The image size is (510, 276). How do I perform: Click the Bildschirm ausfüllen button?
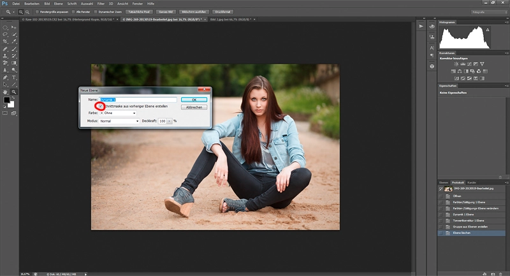point(194,12)
